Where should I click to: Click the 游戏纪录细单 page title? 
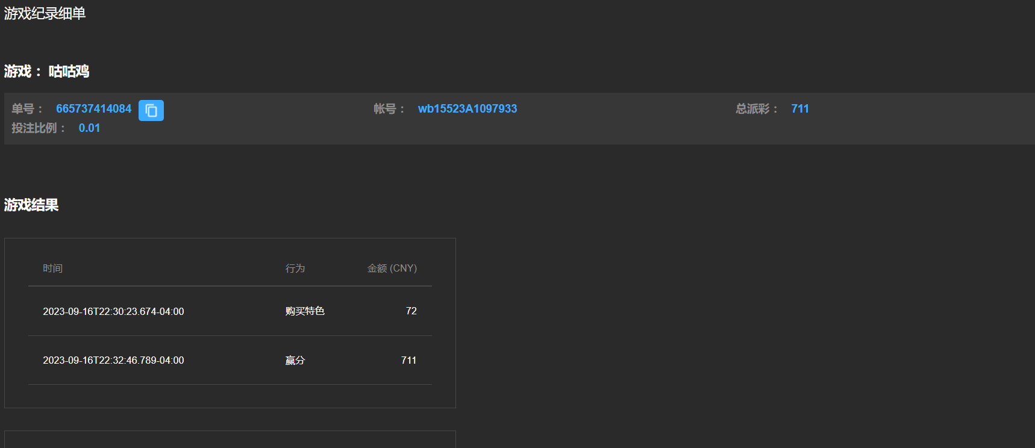45,13
